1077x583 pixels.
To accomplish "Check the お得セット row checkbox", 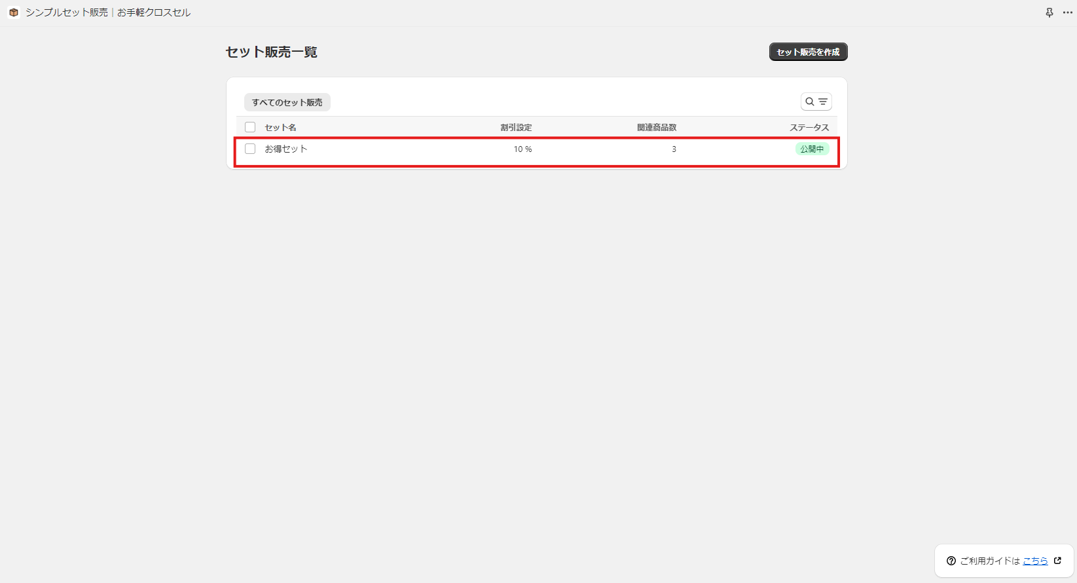I will [250, 149].
